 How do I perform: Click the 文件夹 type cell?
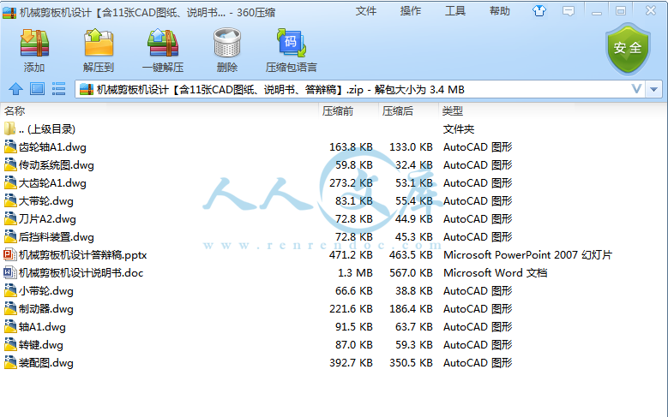[459, 129]
